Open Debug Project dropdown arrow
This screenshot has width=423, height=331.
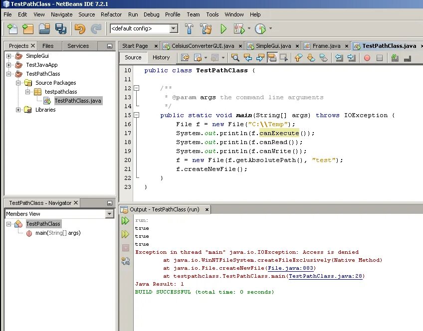pos(249,28)
